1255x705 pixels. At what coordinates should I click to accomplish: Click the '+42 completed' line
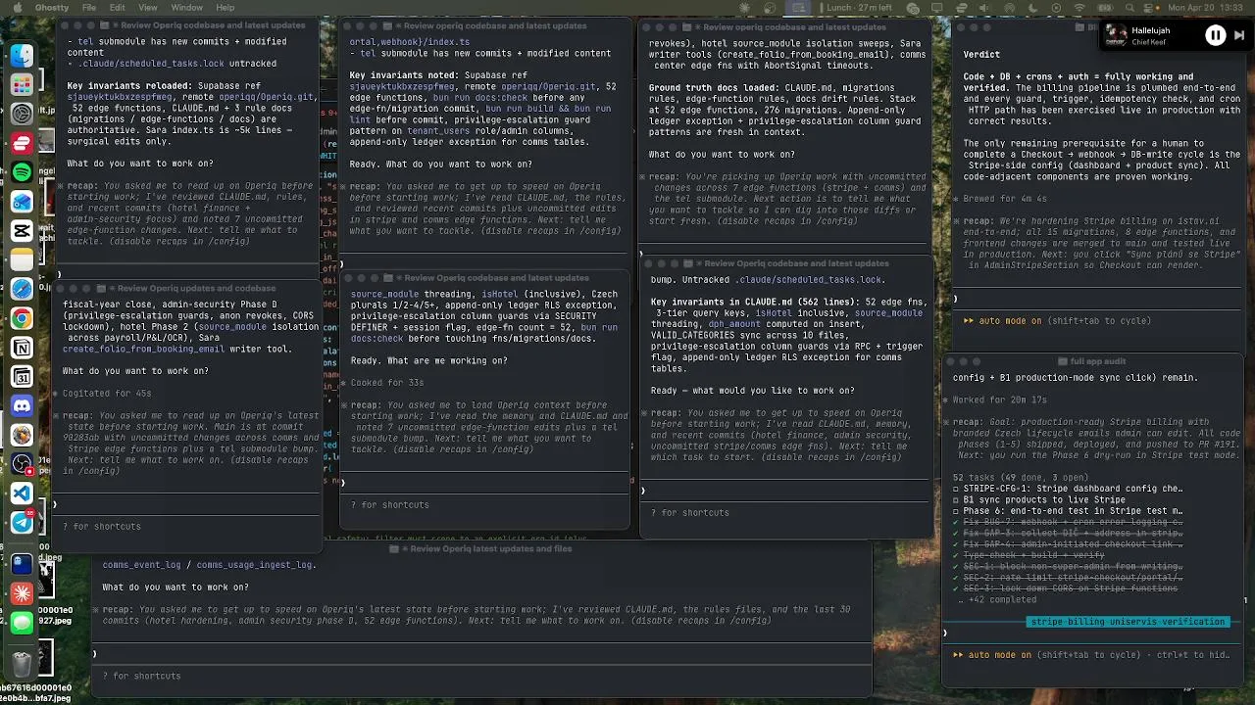coord(995,599)
